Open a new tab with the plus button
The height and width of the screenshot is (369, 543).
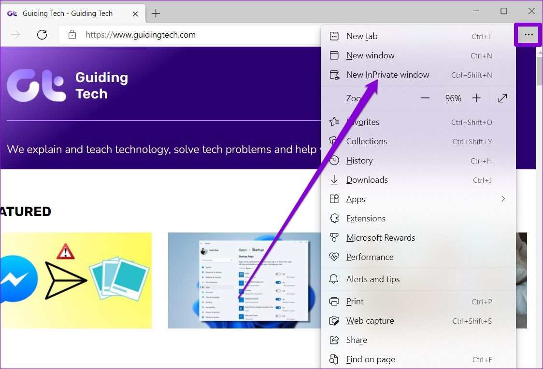pos(156,14)
